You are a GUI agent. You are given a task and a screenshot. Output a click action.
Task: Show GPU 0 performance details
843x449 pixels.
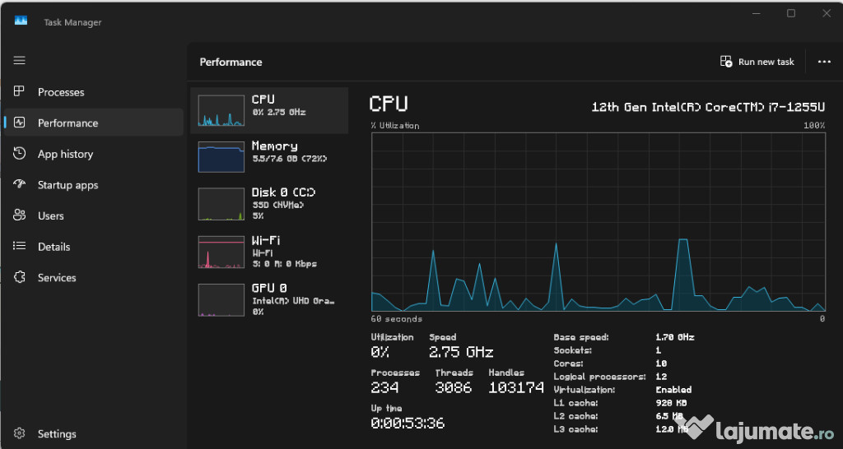pyautogui.click(x=221, y=299)
